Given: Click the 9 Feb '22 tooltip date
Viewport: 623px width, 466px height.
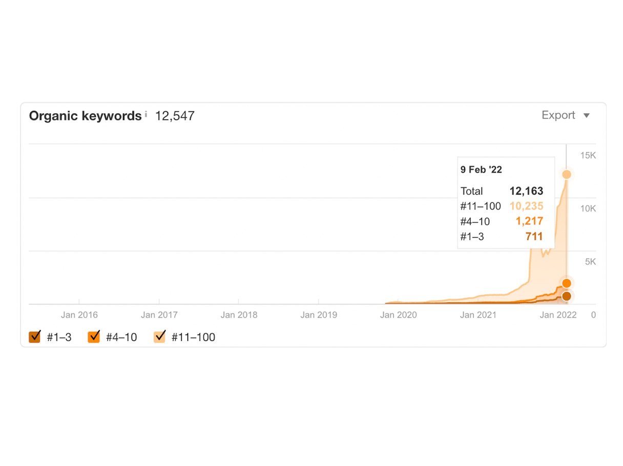Looking at the screenshot, I should coord(481,170).
